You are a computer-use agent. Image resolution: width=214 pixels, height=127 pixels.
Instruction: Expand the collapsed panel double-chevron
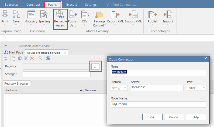[6, 46]
